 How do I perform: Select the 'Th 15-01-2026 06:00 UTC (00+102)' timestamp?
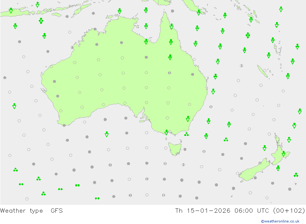[240, 211]
